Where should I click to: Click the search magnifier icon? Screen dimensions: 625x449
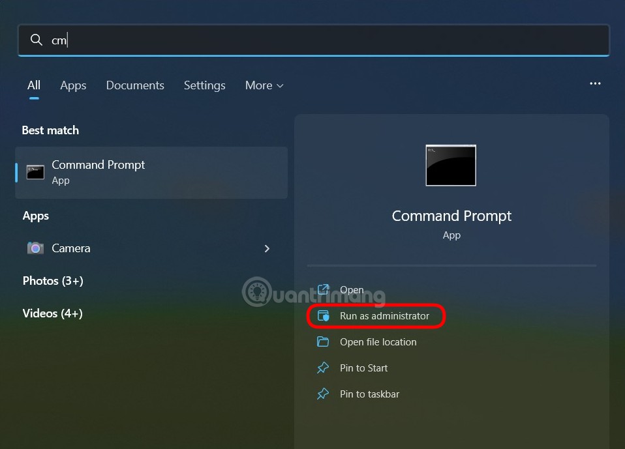tap(37, 40)
